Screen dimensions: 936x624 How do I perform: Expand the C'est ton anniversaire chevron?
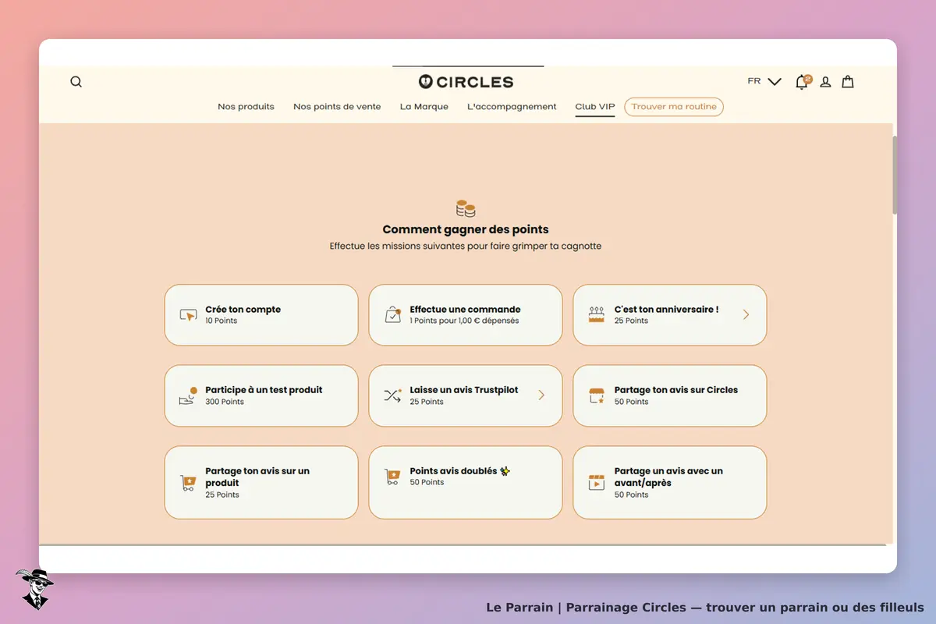click(746, 314)
